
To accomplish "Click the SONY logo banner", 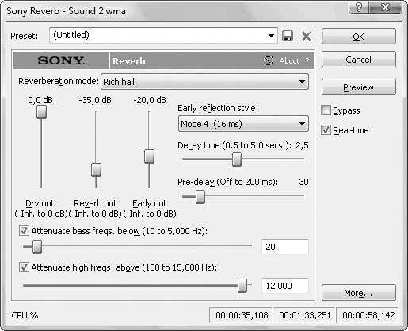I will 61,60.
